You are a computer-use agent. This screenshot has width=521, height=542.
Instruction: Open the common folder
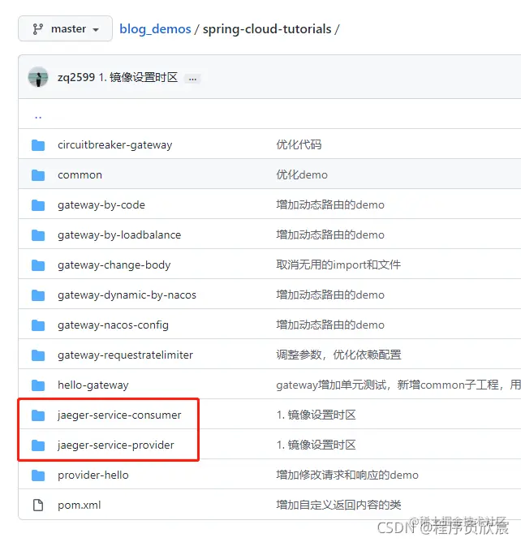80,175
